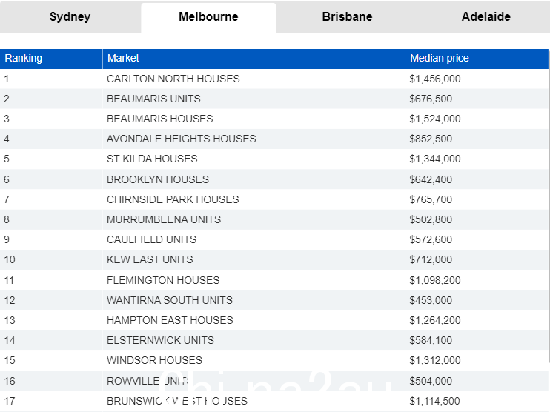Select ELSTERNWICK UNITS market cell
Viewport: 550px width, 412px height.
[x=254, y=340]
